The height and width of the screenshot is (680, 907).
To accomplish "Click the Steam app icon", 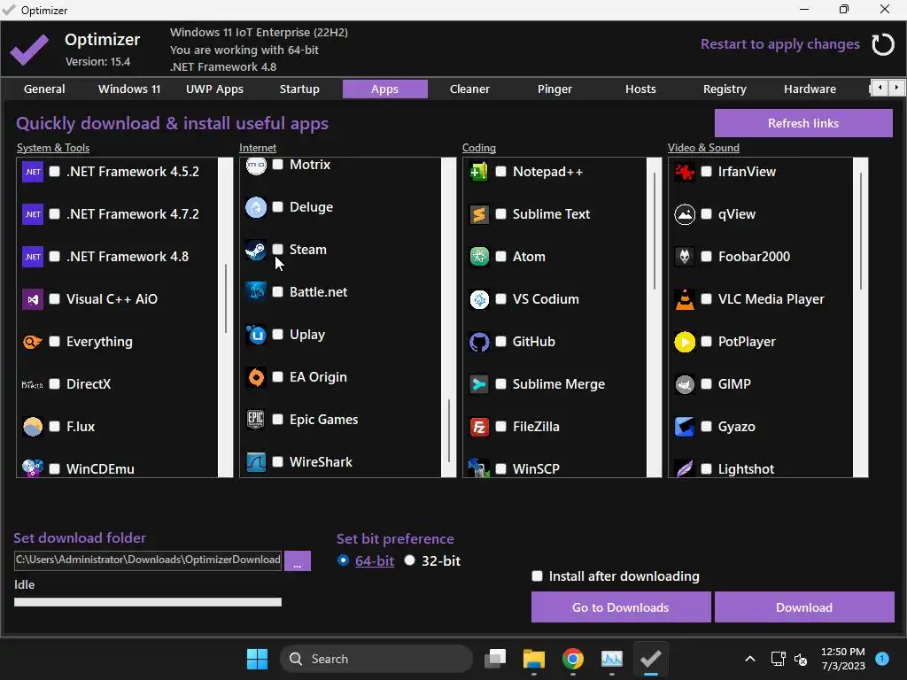I will pos(256,250).
